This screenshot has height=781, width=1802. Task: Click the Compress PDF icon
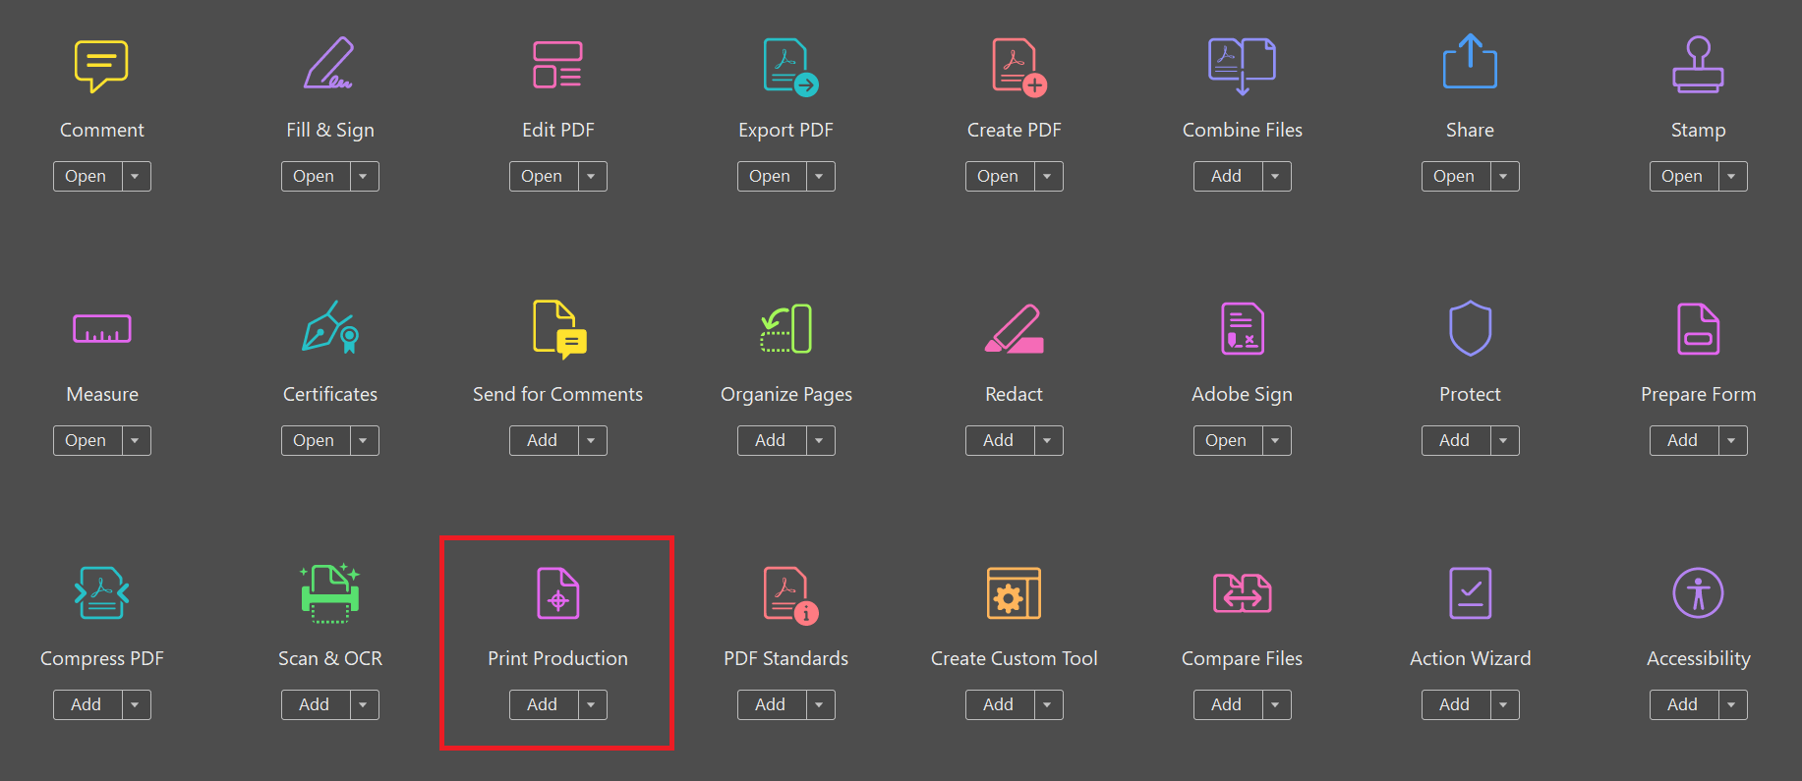click(101, 592)
